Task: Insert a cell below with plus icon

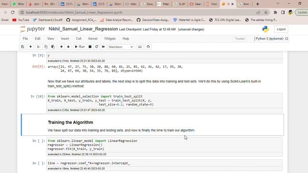Action: click(x=30, y=47)
